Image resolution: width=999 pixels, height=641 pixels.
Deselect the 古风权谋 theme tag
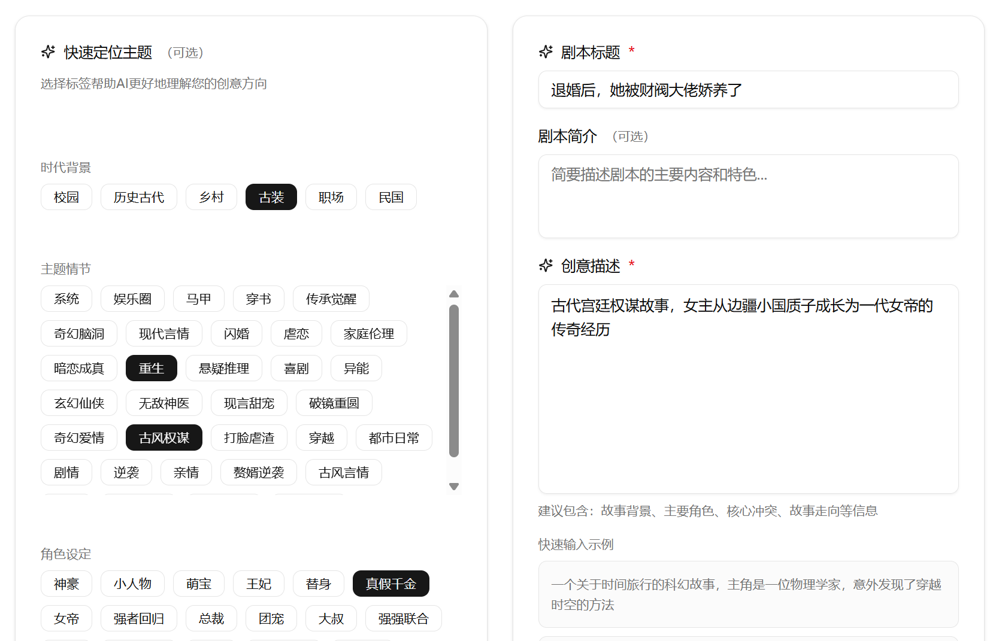pos(164,438)
